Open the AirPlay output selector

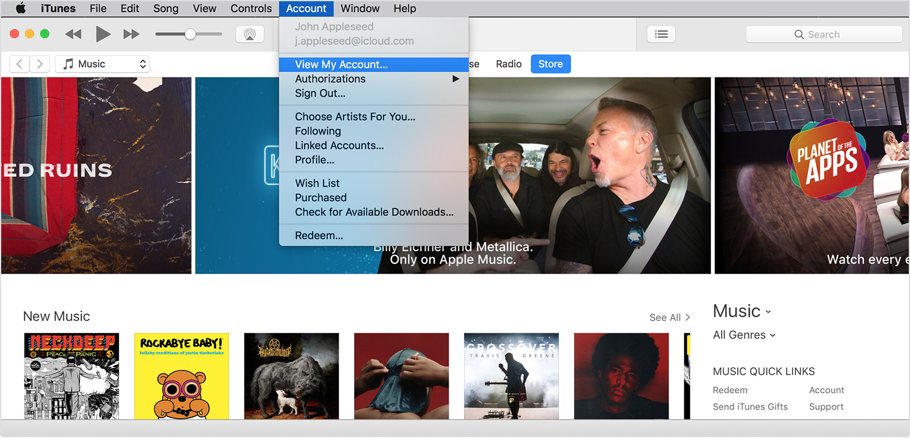coord(250,34)
